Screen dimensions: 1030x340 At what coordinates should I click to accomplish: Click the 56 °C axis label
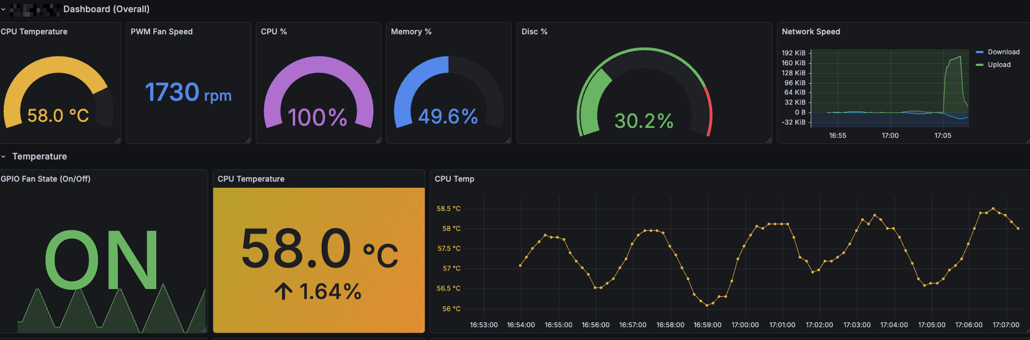pos(451,309)
